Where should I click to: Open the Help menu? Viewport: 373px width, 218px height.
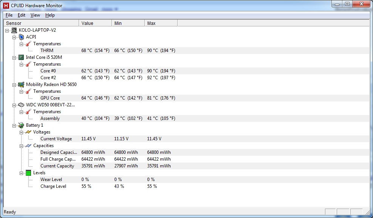click(x=50, y=15)
